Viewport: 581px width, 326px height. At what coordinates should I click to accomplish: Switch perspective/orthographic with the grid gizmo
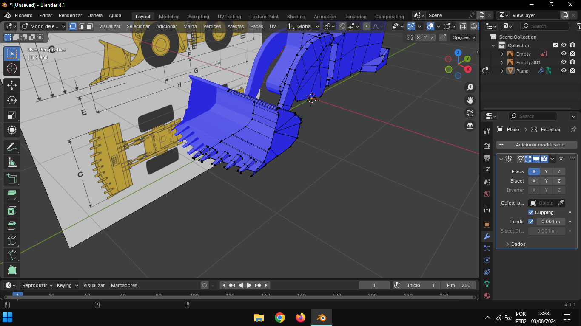tap(470, 126)
